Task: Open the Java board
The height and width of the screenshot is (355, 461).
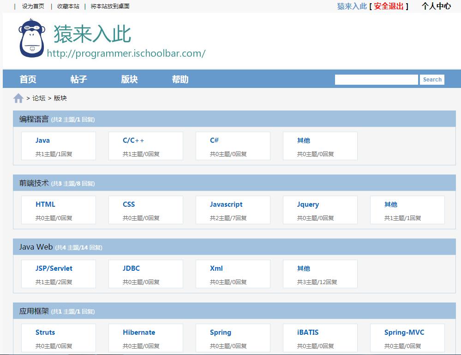Action: click(x=42, y=140)
